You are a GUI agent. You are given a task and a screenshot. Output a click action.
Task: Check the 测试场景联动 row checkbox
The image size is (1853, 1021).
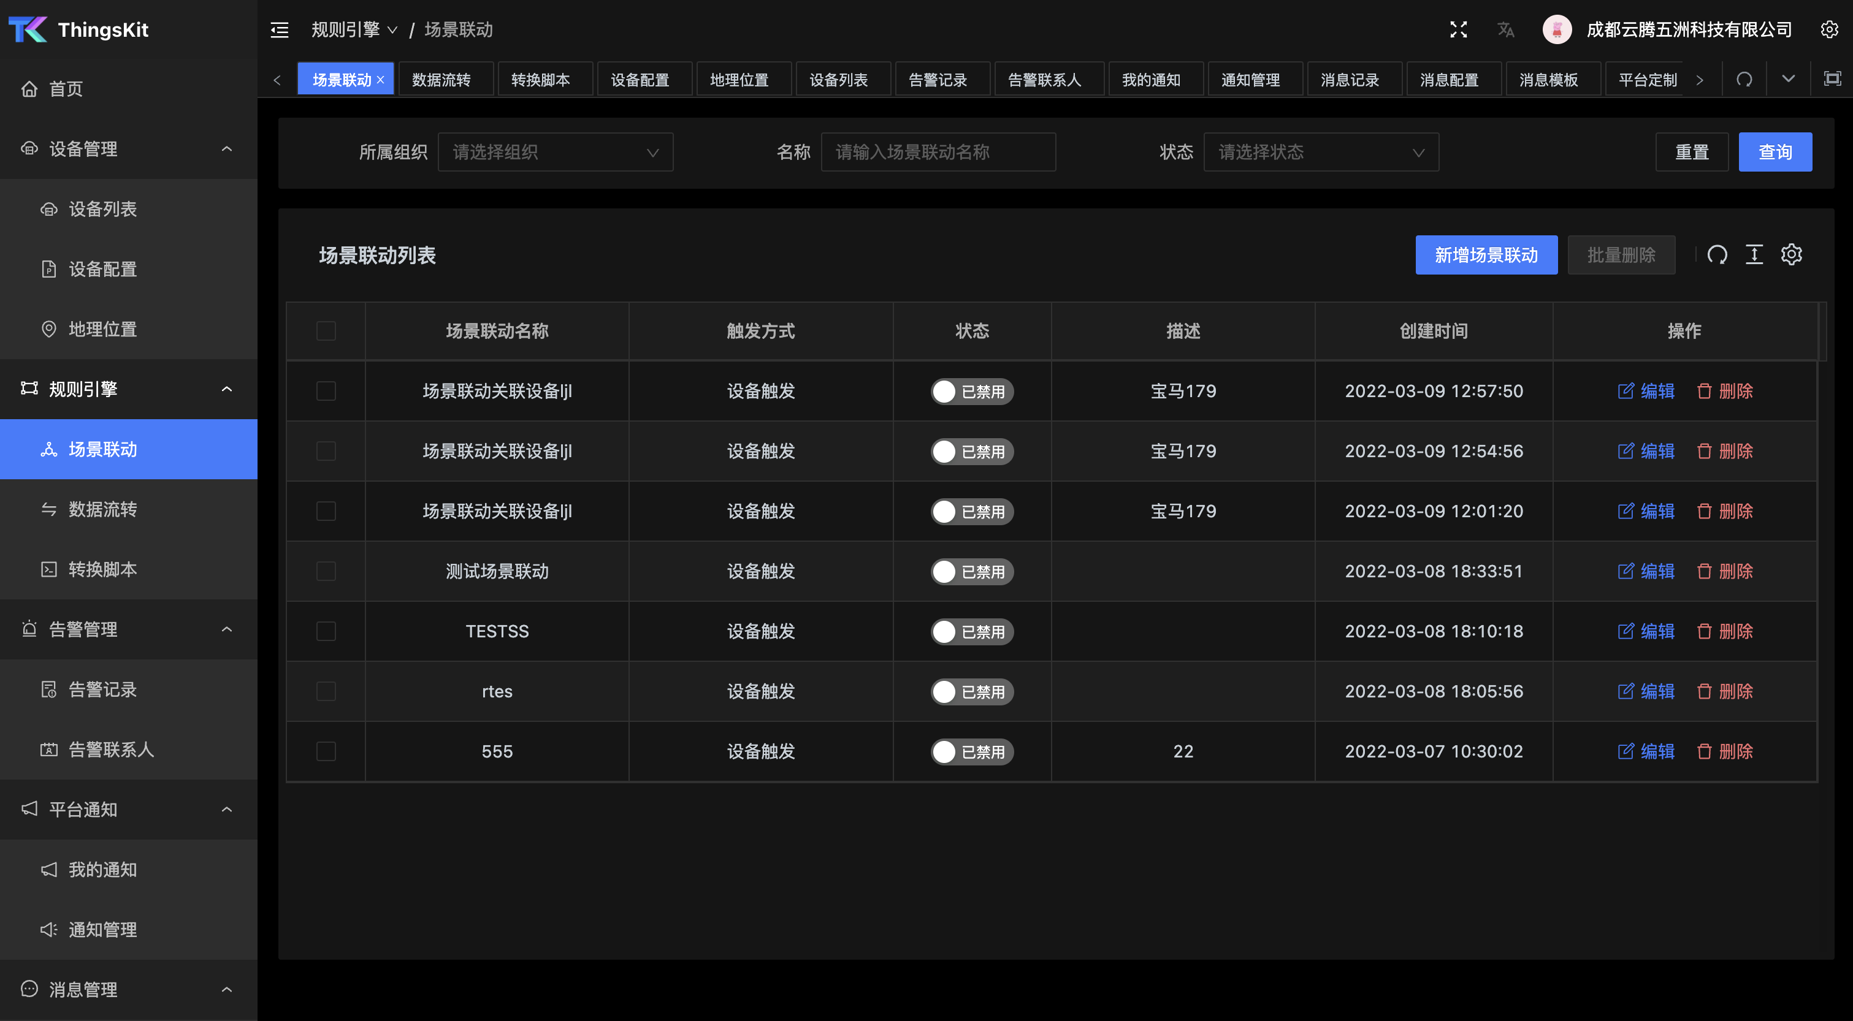point(326,571)
